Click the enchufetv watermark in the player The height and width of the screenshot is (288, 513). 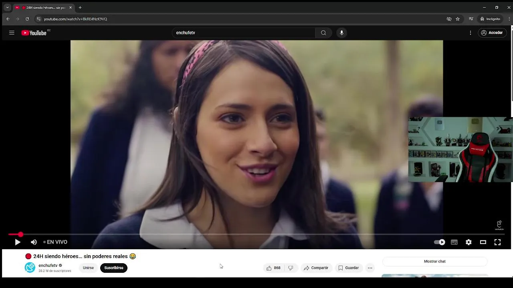499,226
